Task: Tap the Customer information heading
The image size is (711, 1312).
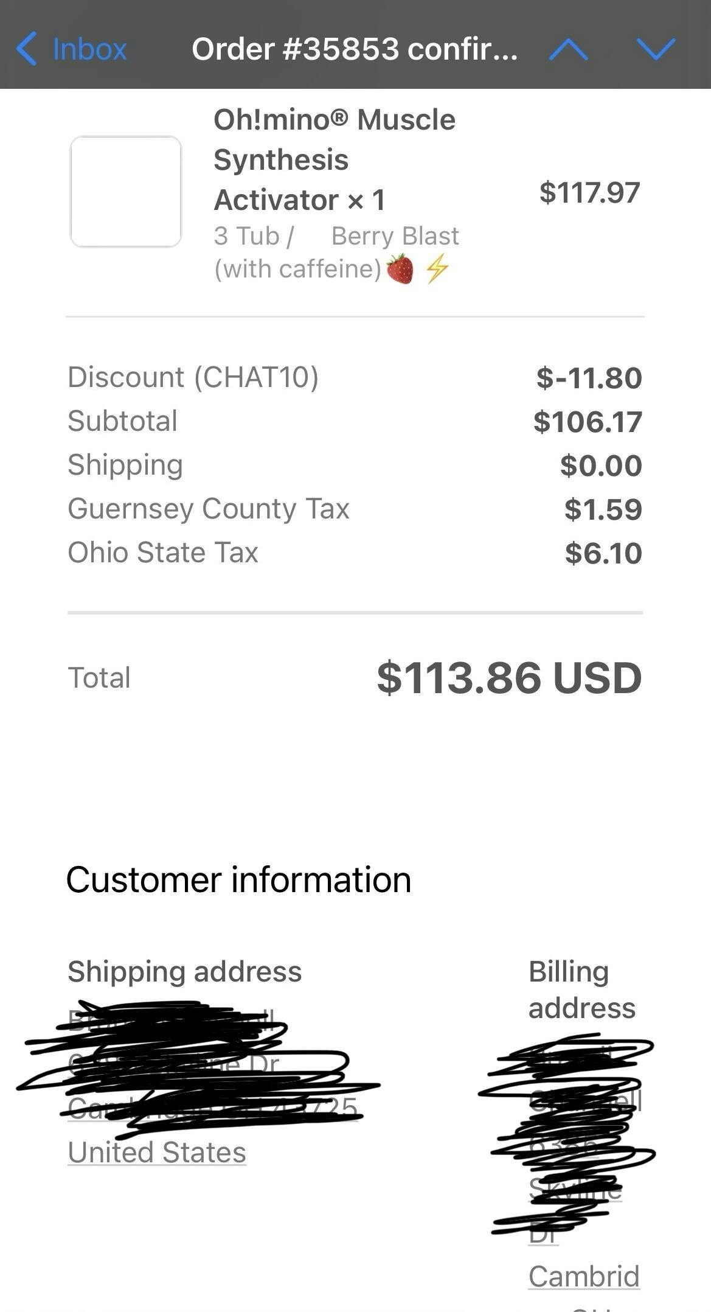Action: click(x=238, y=880)
